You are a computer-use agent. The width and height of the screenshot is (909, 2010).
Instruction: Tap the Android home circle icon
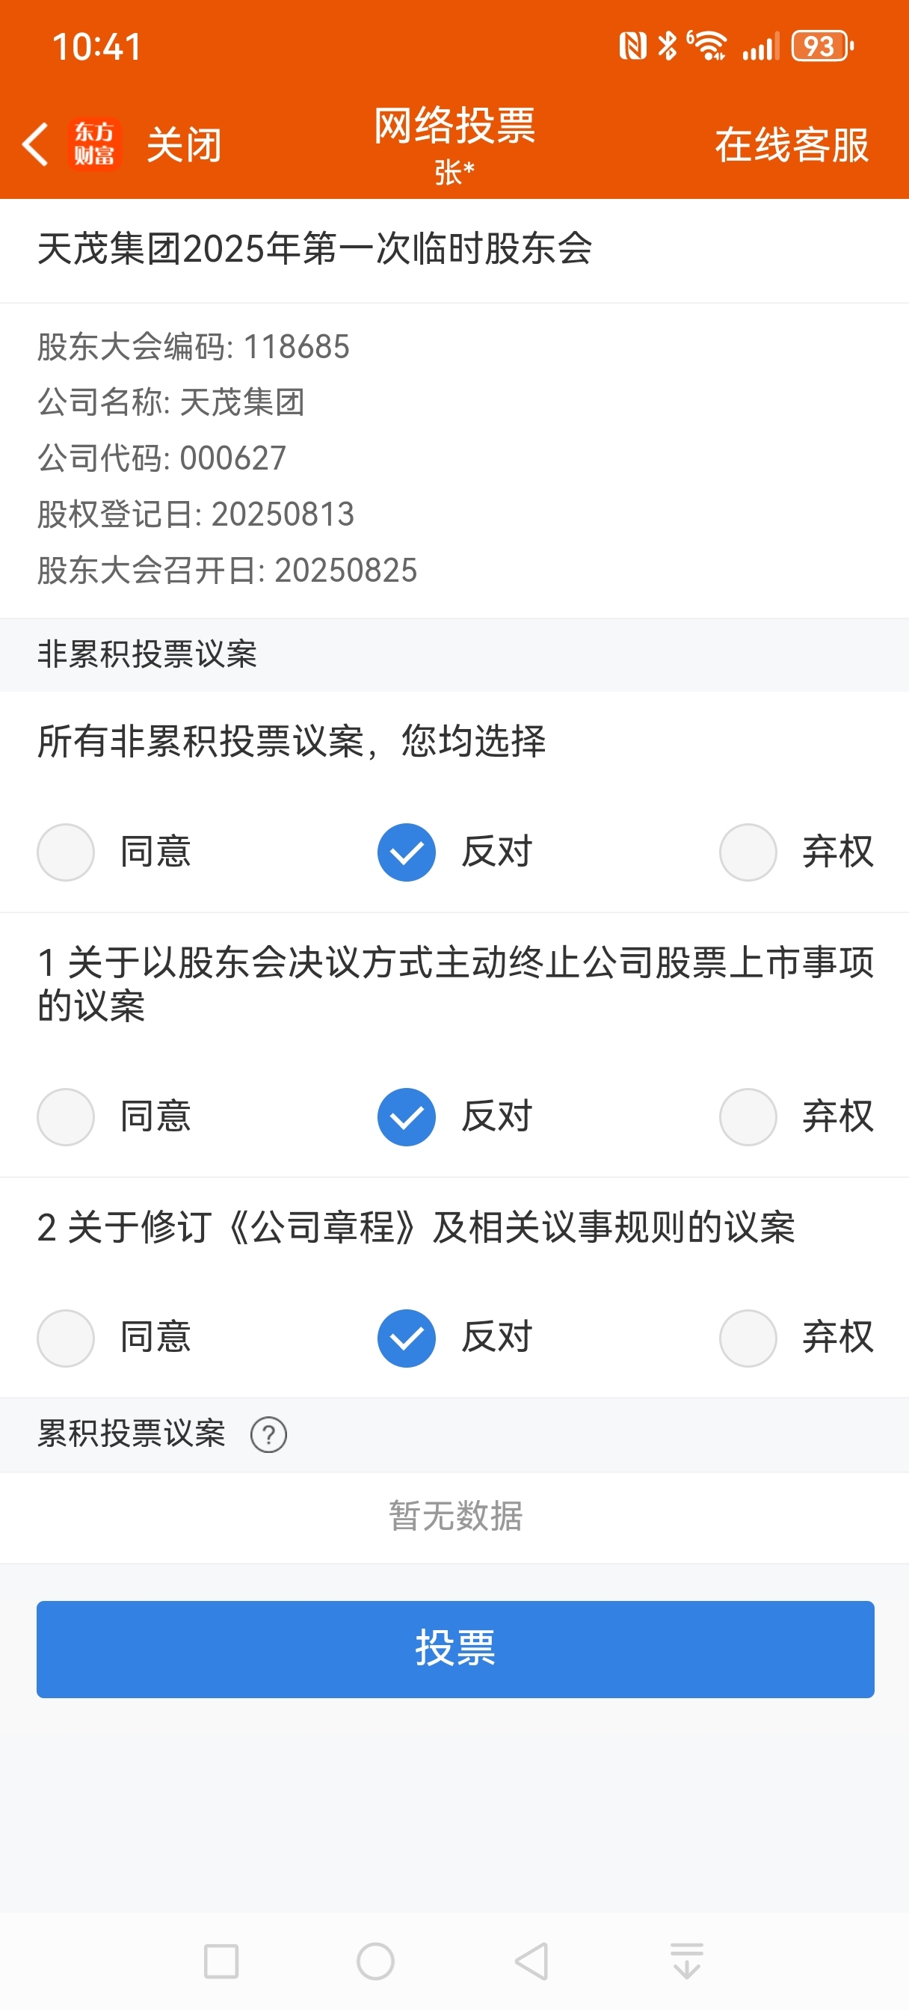(x=375, y=1961)
